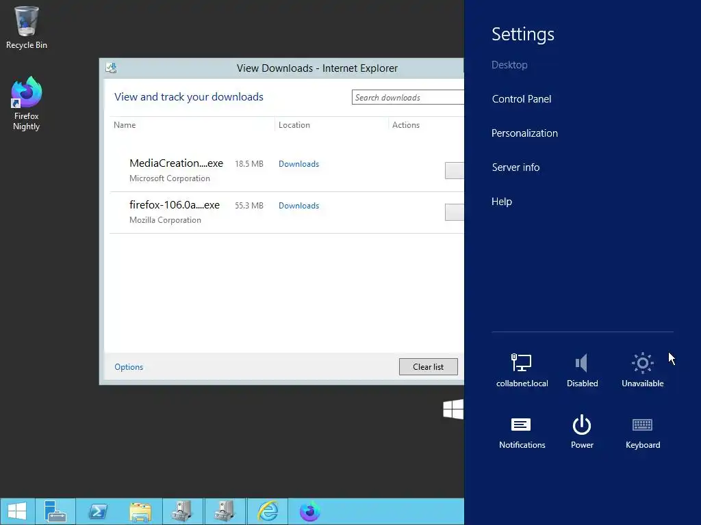Viewport: 701px width, 525px height.
Task: Click the Unavailable brightness icon
Action: click(x=642, y=370)
